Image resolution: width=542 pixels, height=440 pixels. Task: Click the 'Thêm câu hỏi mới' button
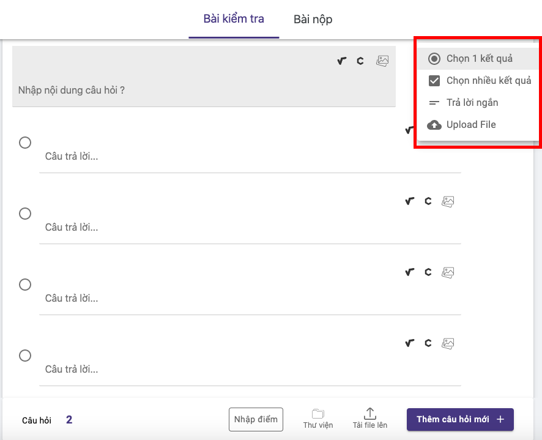[459, 419]
